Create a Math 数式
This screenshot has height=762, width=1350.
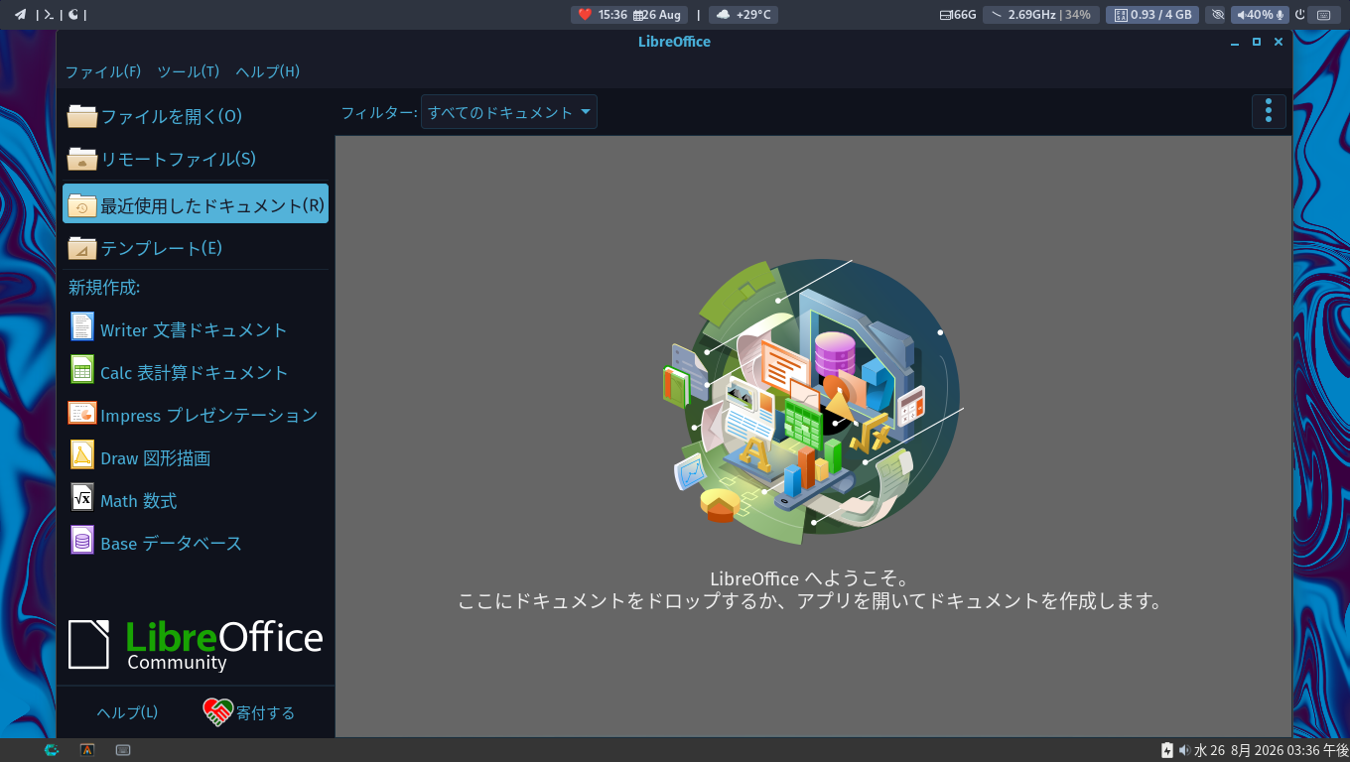(x=196, y=500)
